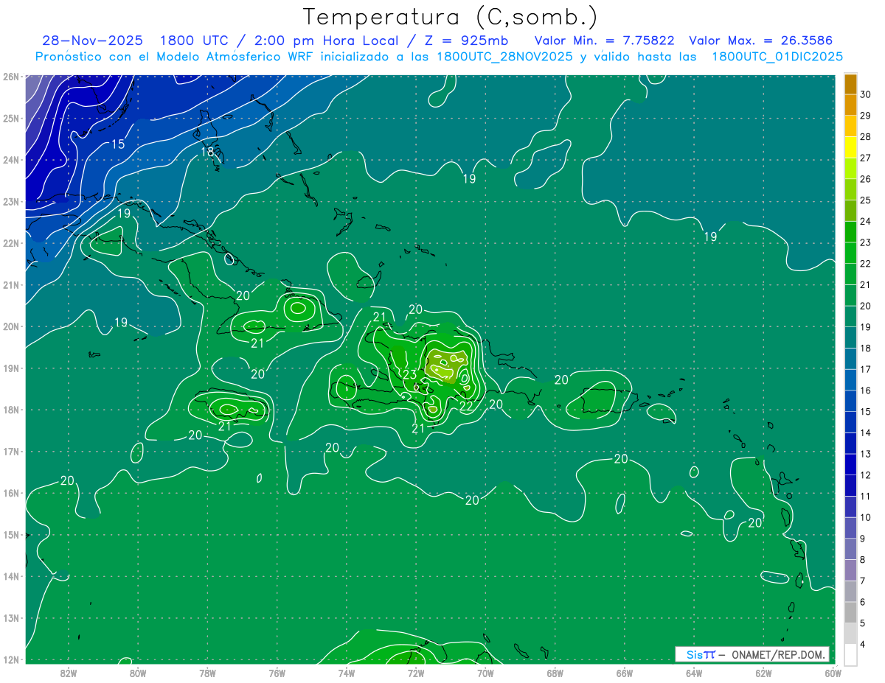This screenshot has height=683, width=885.
Task: Click the 72W longitude axis label
Action: [416, 673]
